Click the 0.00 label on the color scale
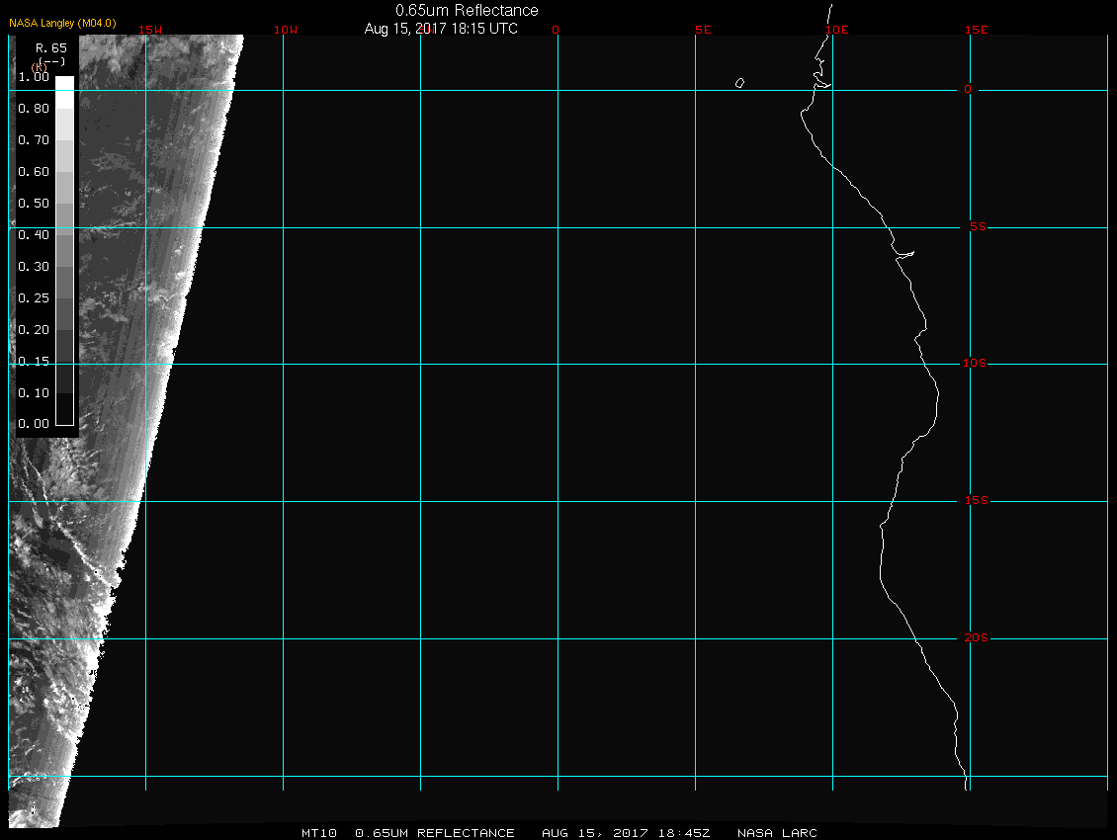Screen dimensions: 1117x840 (34, 424)
